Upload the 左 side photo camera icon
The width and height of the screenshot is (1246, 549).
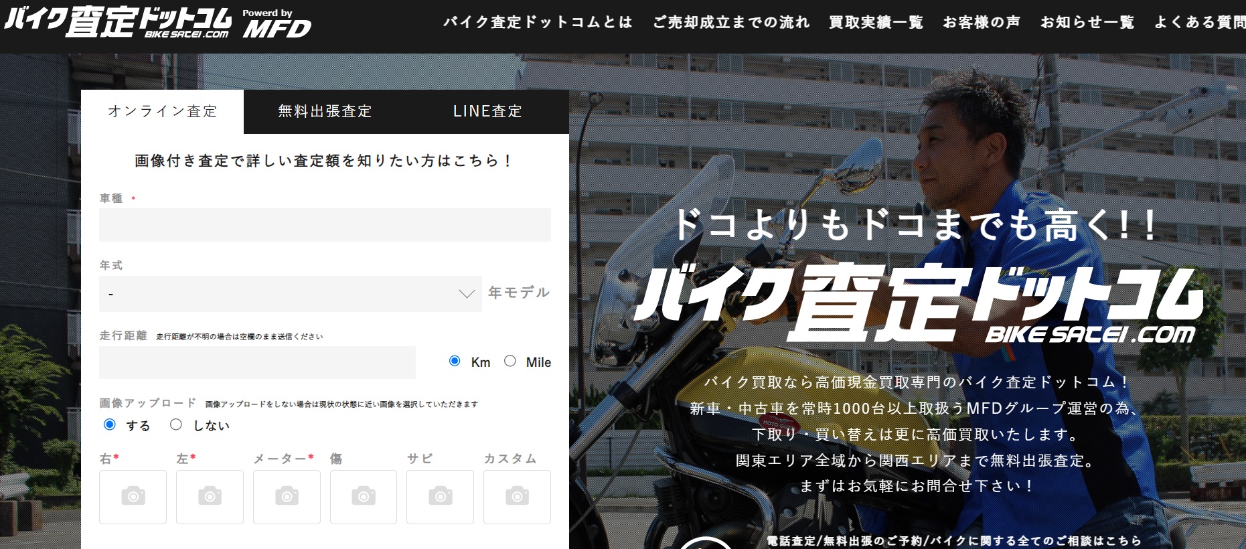point(210,497)
